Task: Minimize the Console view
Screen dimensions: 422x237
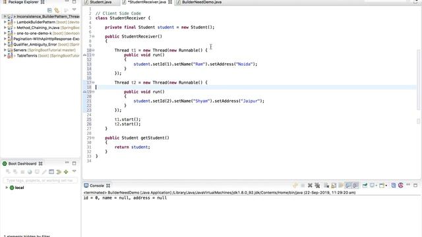Action: tap(408, 185)
